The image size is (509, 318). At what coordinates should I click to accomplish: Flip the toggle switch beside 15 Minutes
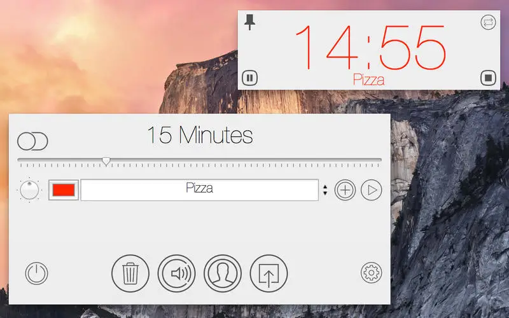tap(32, 141)
